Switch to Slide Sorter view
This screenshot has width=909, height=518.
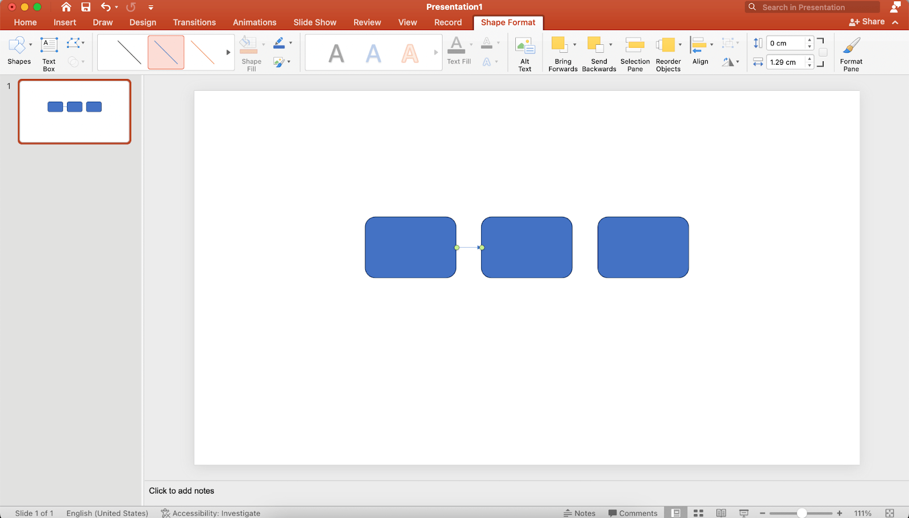tap(698, 512)
